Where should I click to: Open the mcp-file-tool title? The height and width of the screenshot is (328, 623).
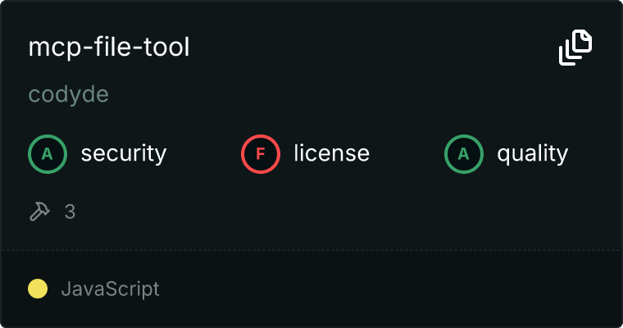pyautogui.click(x=109, y=48)
